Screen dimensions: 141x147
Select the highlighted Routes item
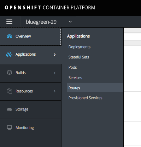pyautogui.click(x=95, y=87)
